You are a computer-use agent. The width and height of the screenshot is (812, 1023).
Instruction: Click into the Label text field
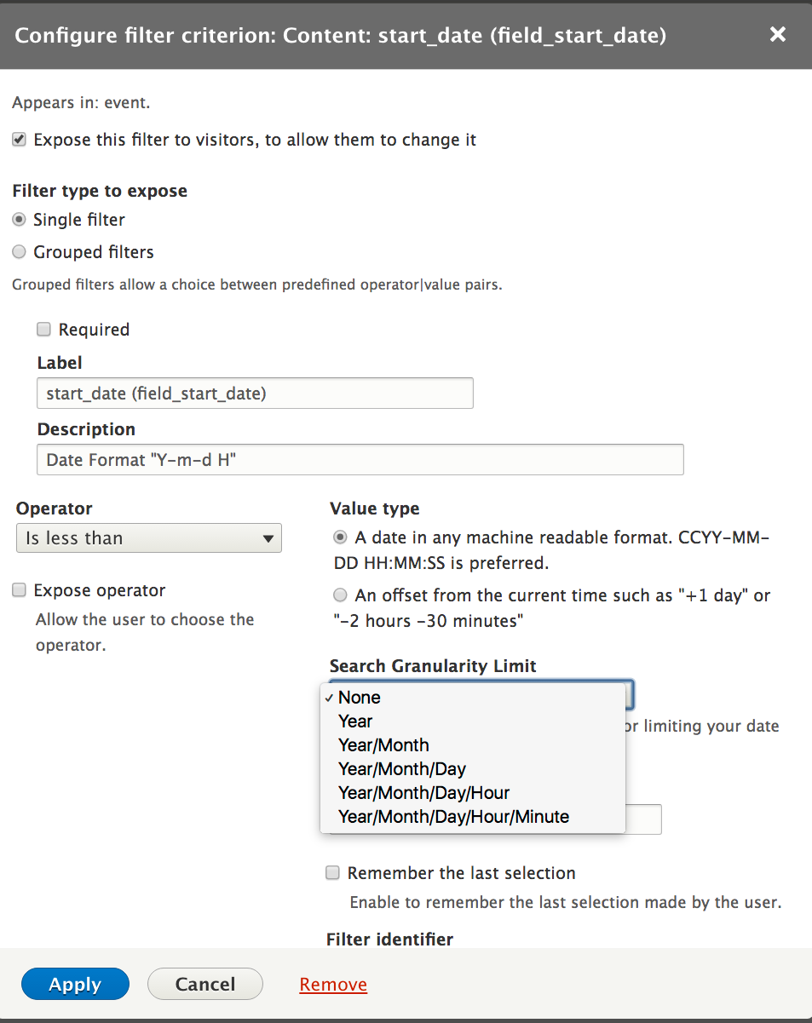click(x=255, y=394)
